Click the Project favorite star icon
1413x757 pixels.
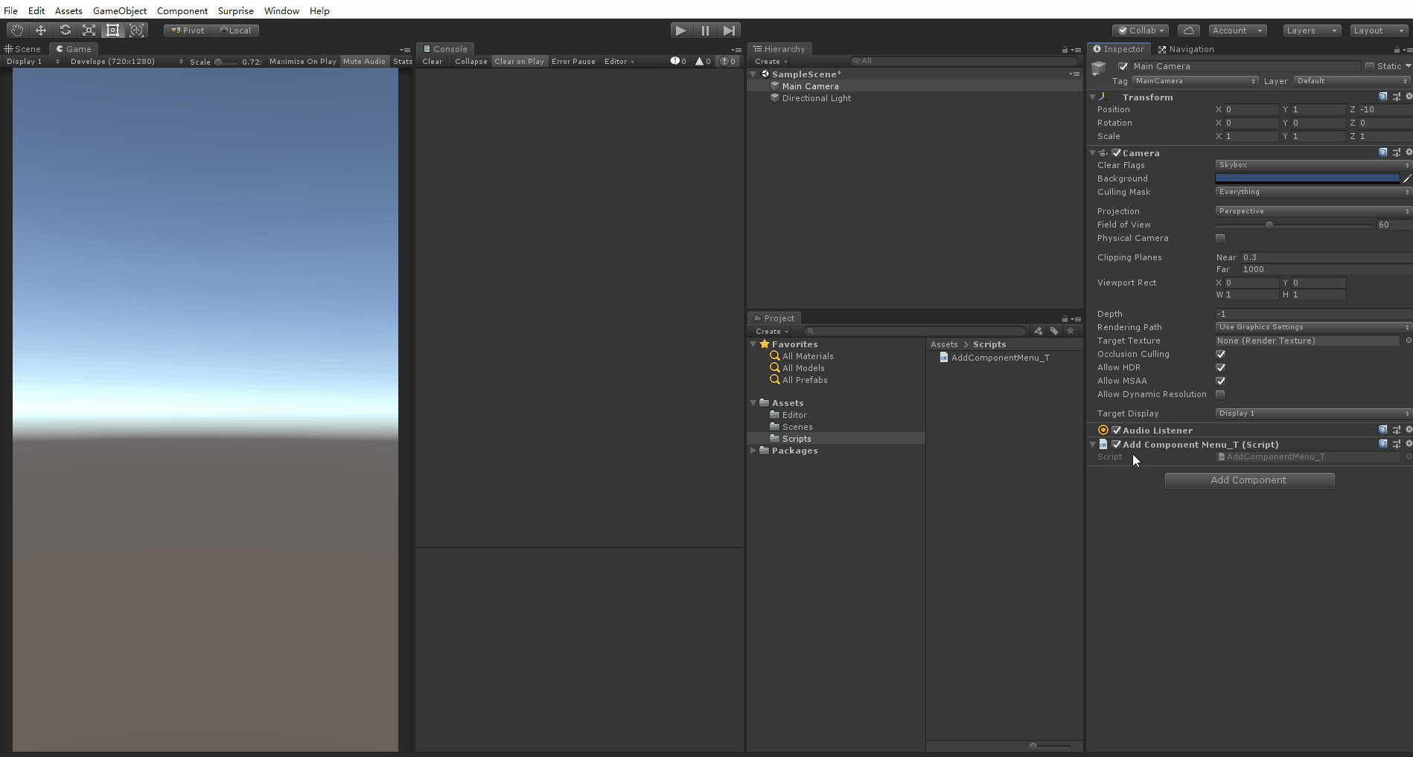(1071, 331)
